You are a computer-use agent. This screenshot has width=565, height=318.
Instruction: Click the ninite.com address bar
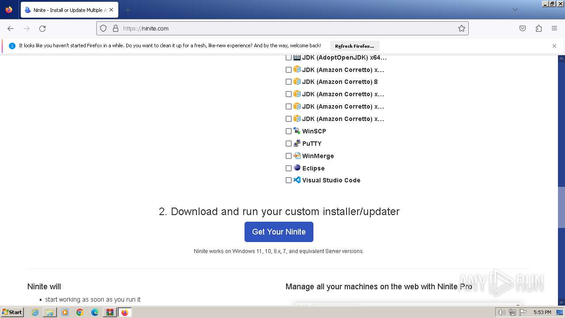point(282,28)
